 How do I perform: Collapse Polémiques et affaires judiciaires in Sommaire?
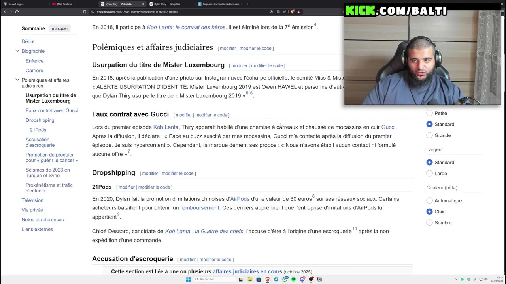(17, 80)
